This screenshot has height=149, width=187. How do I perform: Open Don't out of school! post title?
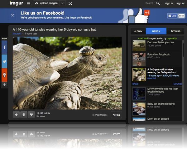tap(158, 119)
